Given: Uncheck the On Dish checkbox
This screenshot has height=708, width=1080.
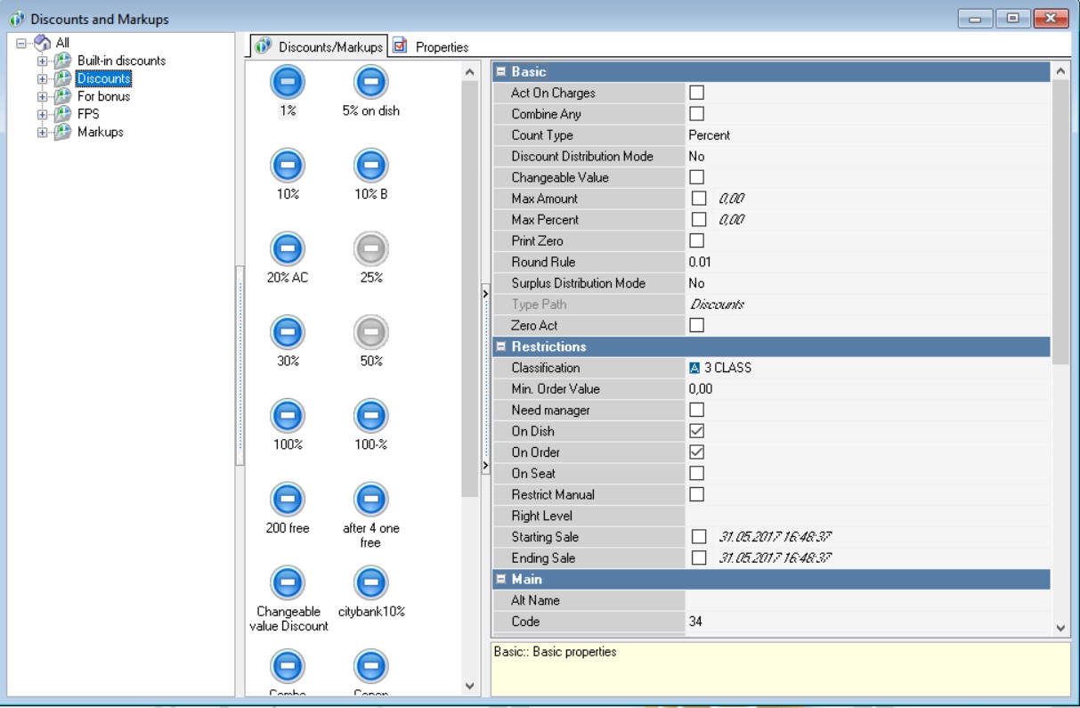Looking at the screenshot, I should [697, 431].
